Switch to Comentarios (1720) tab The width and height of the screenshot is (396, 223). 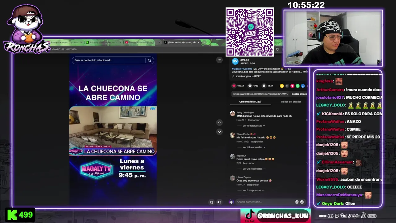point(250,102)
